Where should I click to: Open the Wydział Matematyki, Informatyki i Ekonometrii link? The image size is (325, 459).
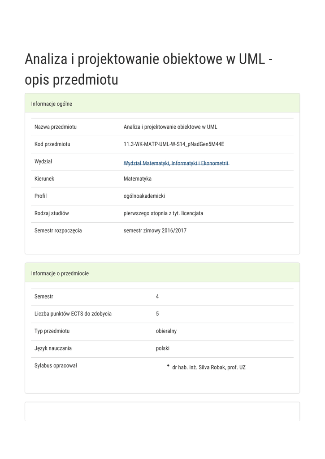(x=176, y=163)
